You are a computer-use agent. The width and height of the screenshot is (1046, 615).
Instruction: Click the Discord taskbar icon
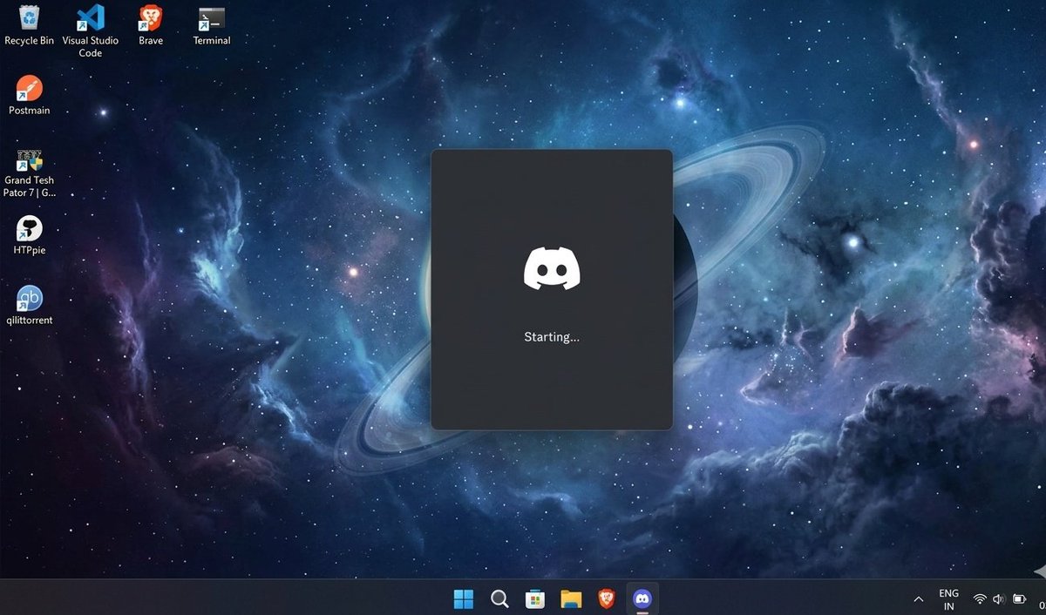point(642,598)
